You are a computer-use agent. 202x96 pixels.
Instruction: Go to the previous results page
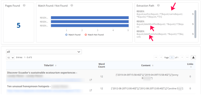(x=161, y=57)
